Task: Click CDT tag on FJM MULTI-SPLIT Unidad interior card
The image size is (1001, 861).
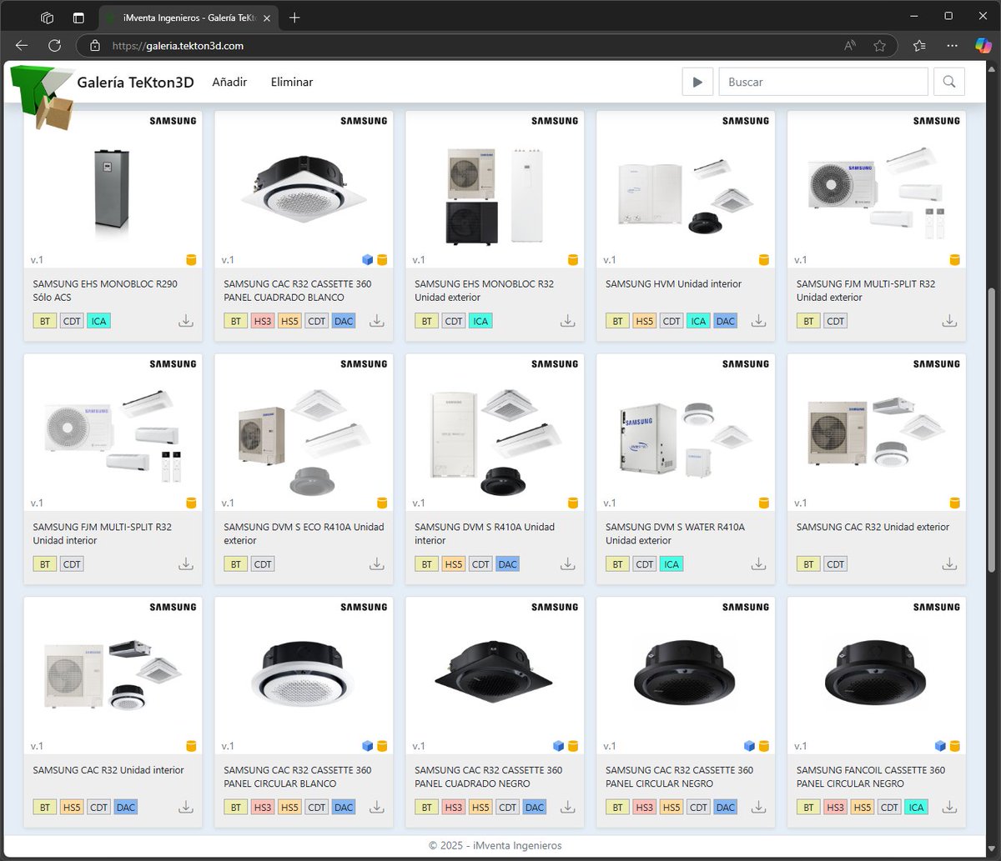Action: tap(72, 564)
